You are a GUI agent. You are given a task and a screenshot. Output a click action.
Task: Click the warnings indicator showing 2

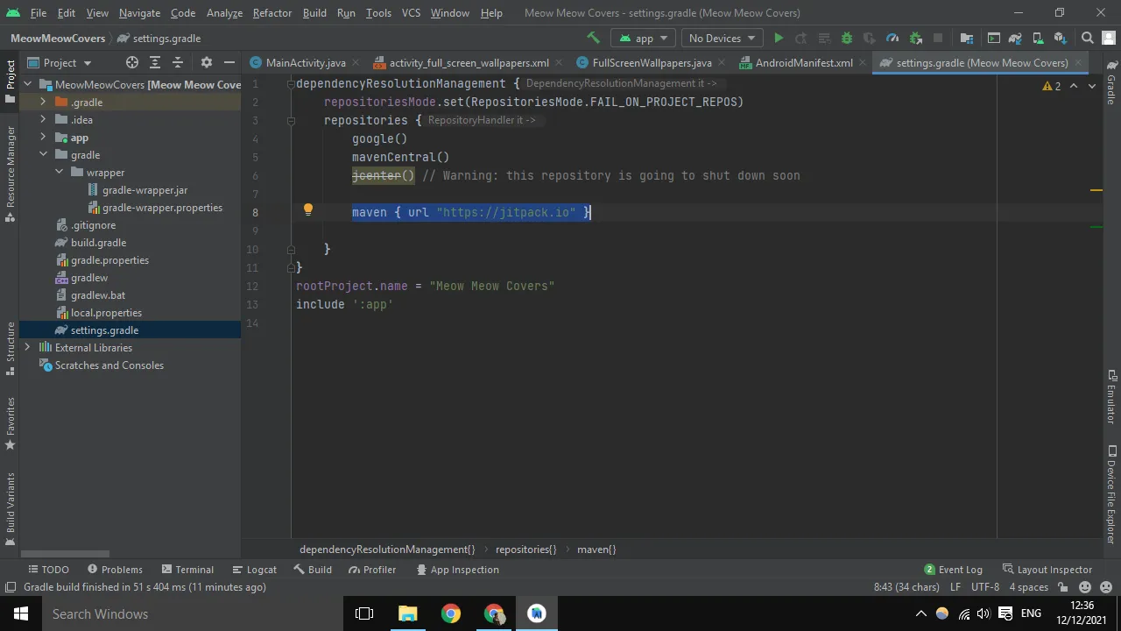click(x=1052, y=86)
